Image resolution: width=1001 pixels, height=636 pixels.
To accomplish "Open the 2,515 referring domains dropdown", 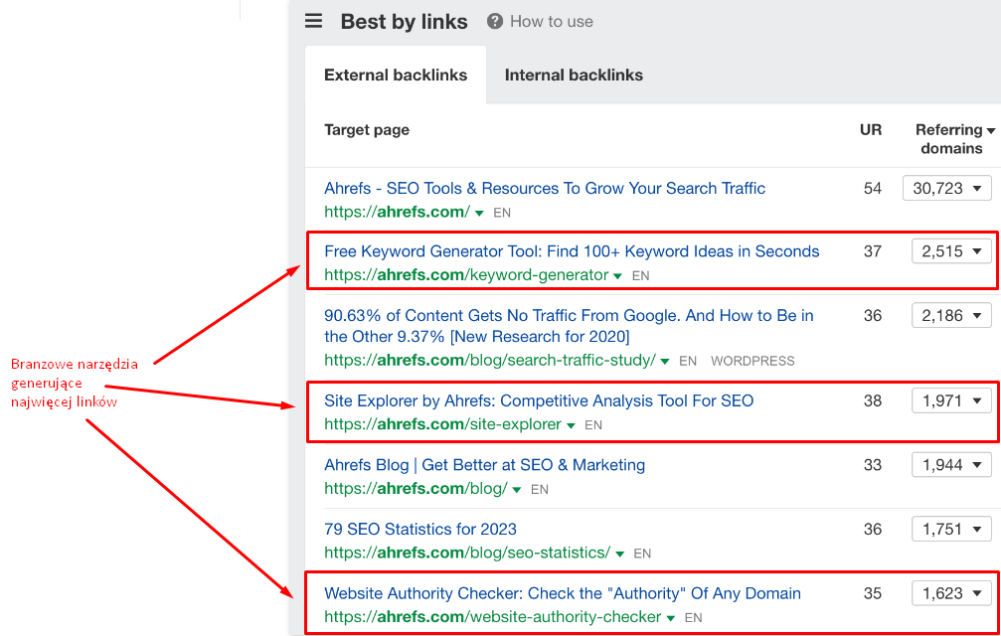I will coord(951,251).
